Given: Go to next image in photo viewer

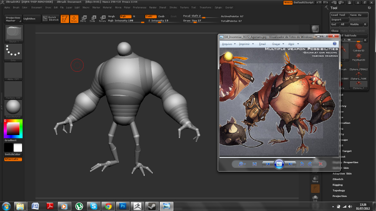Looking at the screenshot, I should click(290, 164).
